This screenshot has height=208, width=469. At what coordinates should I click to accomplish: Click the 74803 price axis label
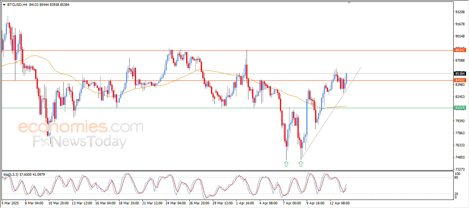[x=460, y=157]
